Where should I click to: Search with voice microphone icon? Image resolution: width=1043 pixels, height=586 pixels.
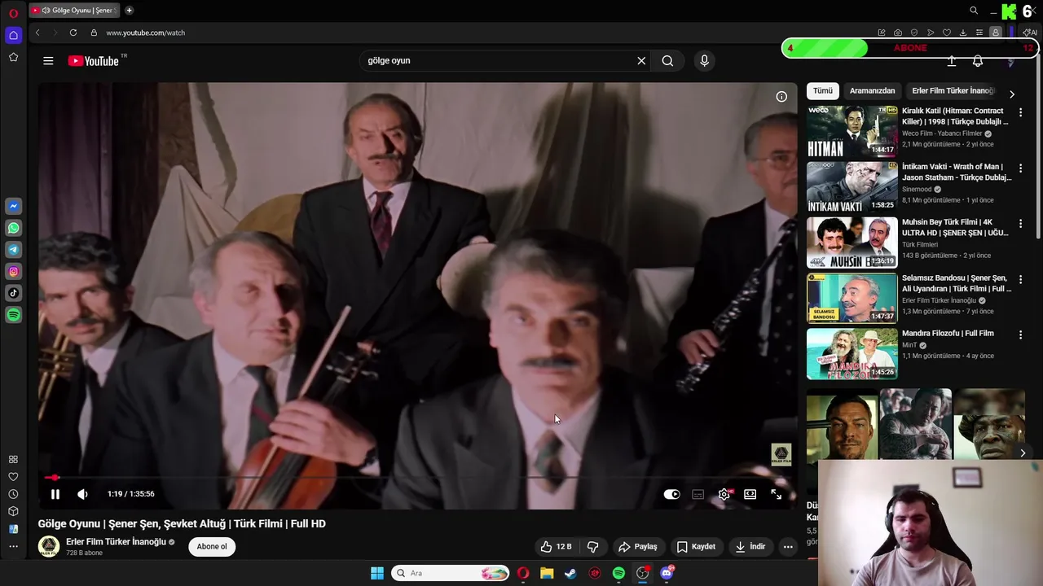705,60
